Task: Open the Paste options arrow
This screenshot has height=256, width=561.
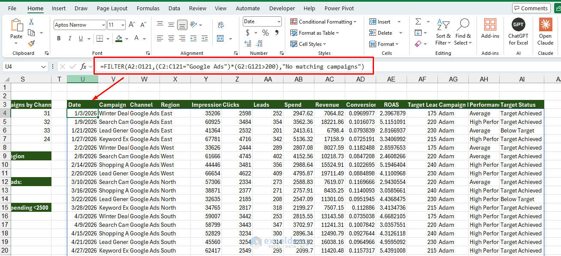Action: [16, 43]
